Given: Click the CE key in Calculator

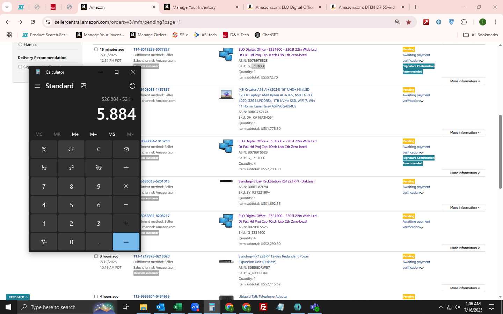Looking at the screenshot, I should [71, 149].
